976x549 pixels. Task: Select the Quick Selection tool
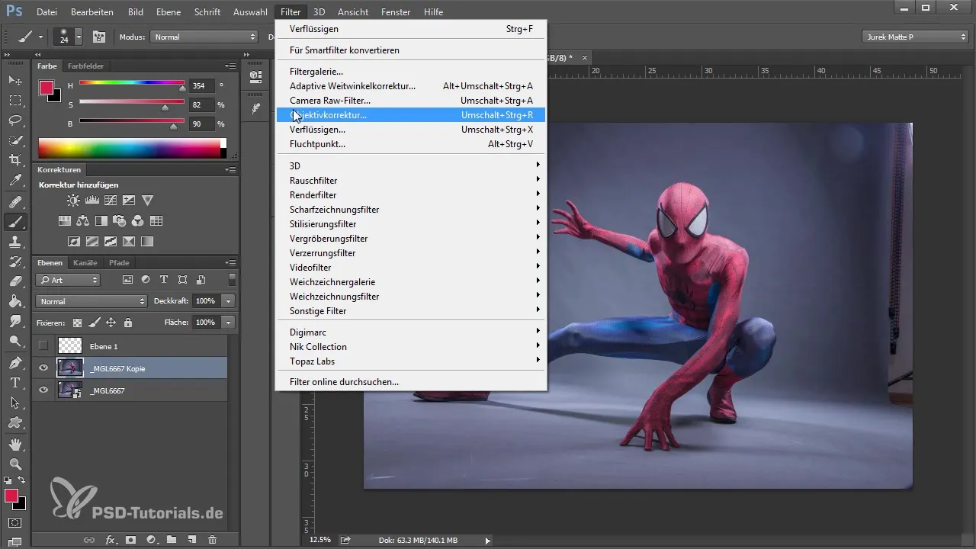click(x=15, y=140)
